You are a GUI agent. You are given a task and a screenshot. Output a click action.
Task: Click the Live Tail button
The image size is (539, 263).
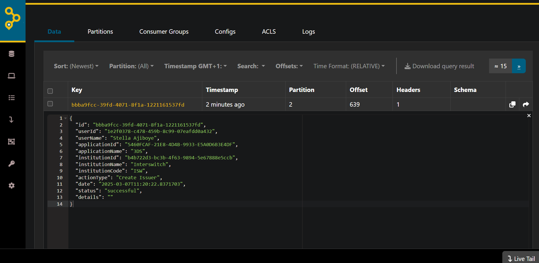pyautogui.click(x=521, y=259)
